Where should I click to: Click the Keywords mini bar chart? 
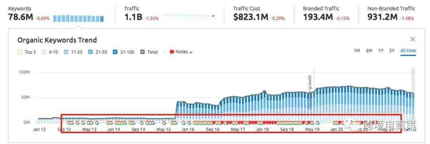[78, 19]
